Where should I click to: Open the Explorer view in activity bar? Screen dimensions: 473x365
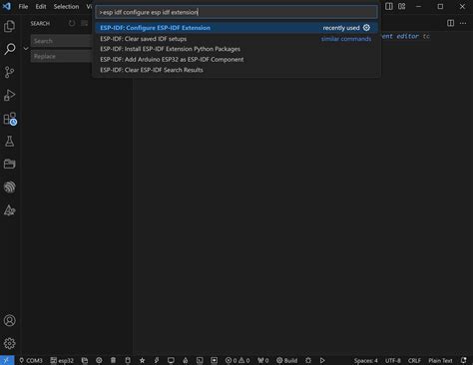click(10, 26)
